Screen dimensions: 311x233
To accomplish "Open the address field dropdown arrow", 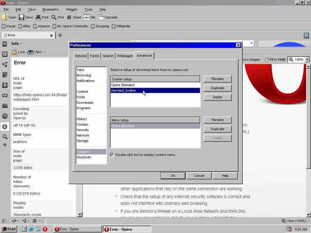I will click(251, 43).
